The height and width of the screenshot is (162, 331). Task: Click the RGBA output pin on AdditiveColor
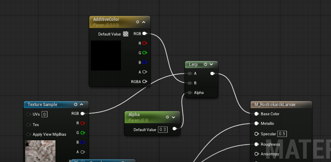click(144, 81)
